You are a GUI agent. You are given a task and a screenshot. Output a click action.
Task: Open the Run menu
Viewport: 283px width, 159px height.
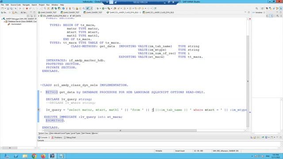(x=48, y=5)
